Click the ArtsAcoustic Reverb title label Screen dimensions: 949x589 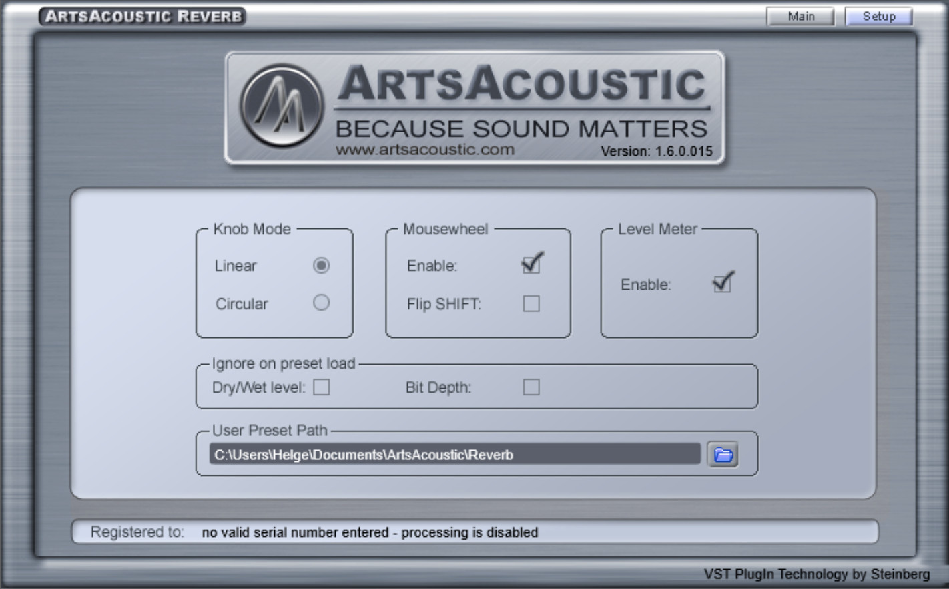(x=142, y=16)
